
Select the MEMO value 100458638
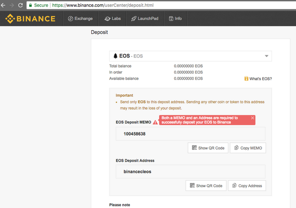(x=135, y=134)
